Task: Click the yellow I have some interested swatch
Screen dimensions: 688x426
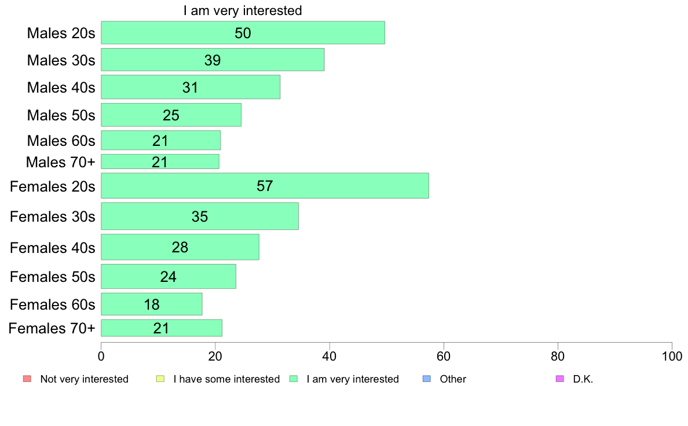Action: point(160,379)
